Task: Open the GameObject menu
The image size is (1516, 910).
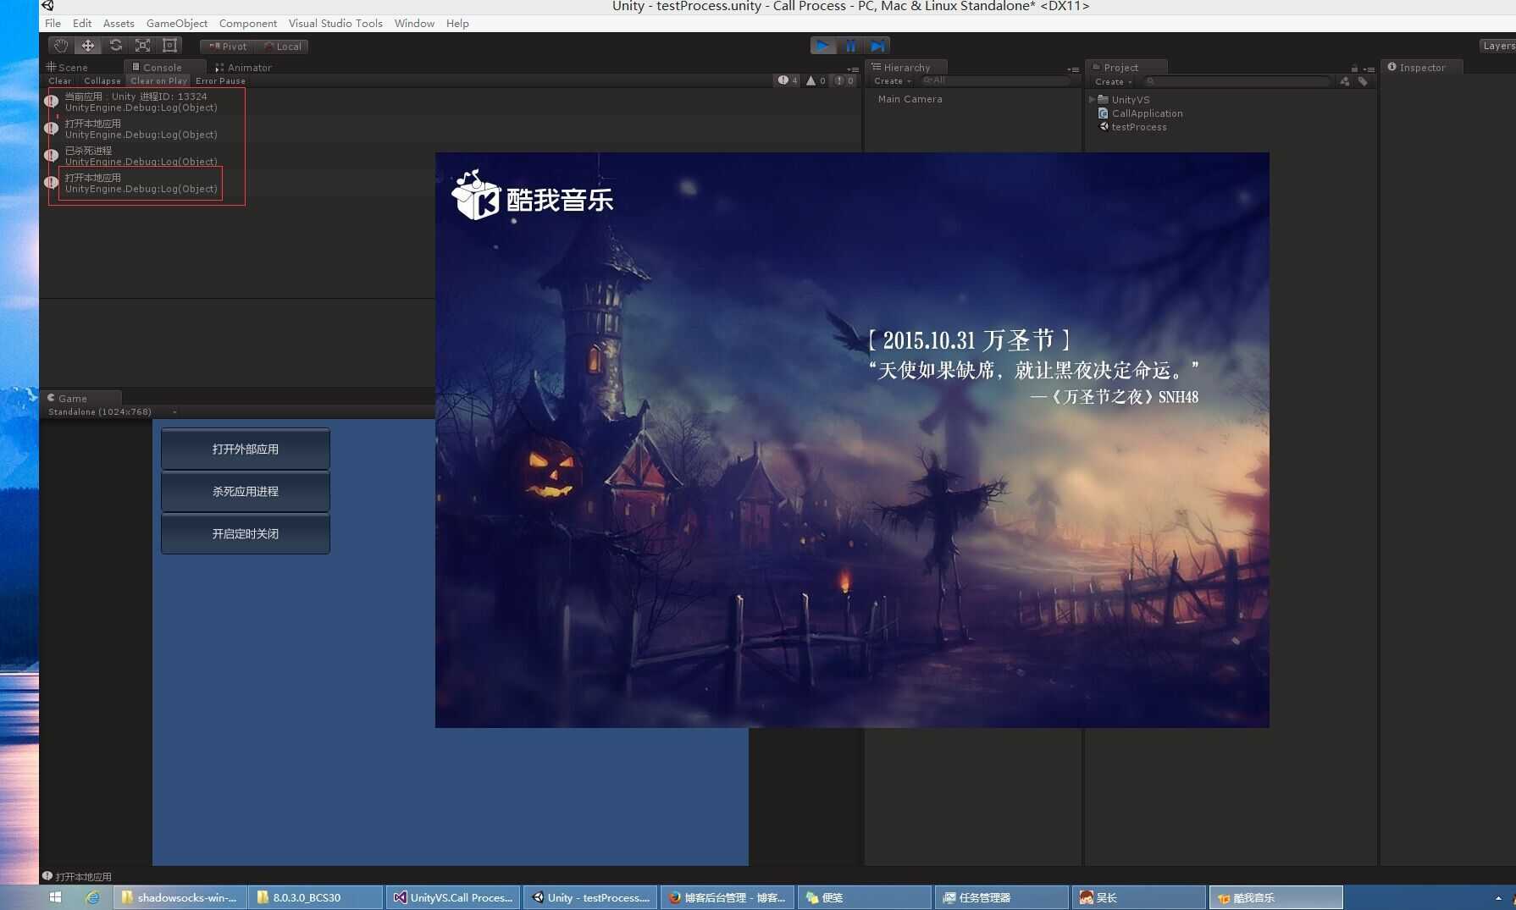Action: pos(177,24)
